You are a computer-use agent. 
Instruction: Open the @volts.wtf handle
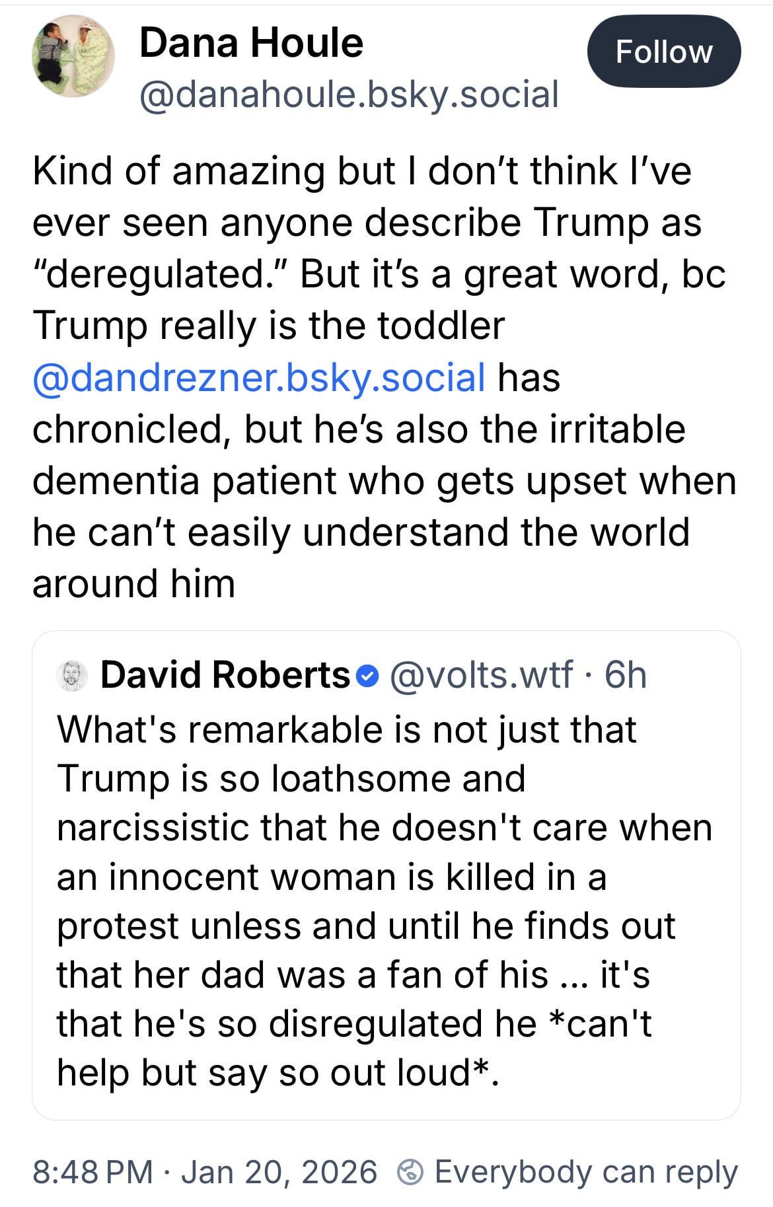481,675
